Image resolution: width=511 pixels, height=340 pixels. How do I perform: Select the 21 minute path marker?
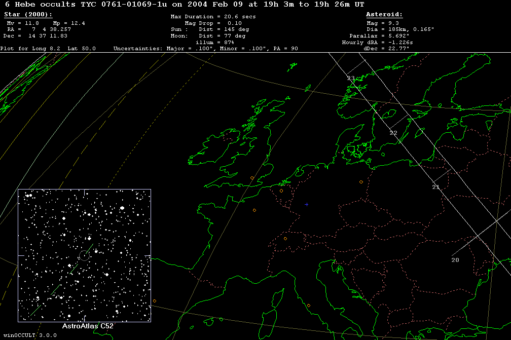click(x=435, y=187)
